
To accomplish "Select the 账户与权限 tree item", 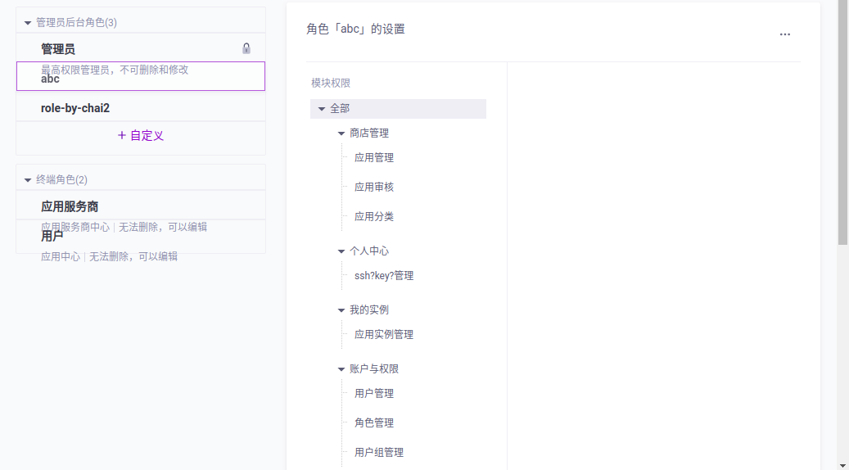I will pos(374,369).
